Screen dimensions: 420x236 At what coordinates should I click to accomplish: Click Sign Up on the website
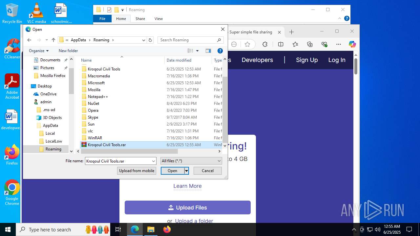click(x=307, y=60)
